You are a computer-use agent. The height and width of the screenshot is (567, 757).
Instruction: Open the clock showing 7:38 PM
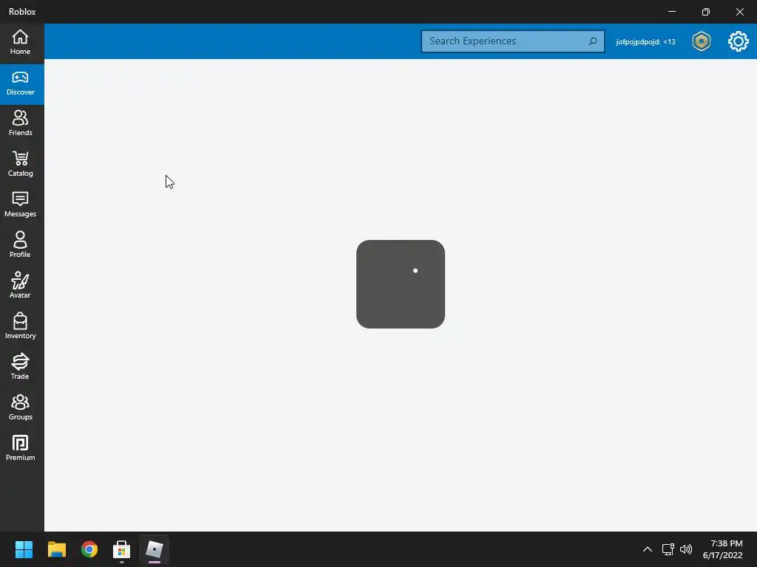tap(723, 549)
